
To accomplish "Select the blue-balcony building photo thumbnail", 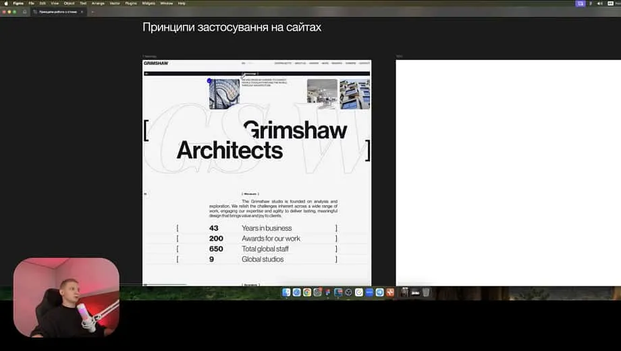I will [x=355, y=94].
